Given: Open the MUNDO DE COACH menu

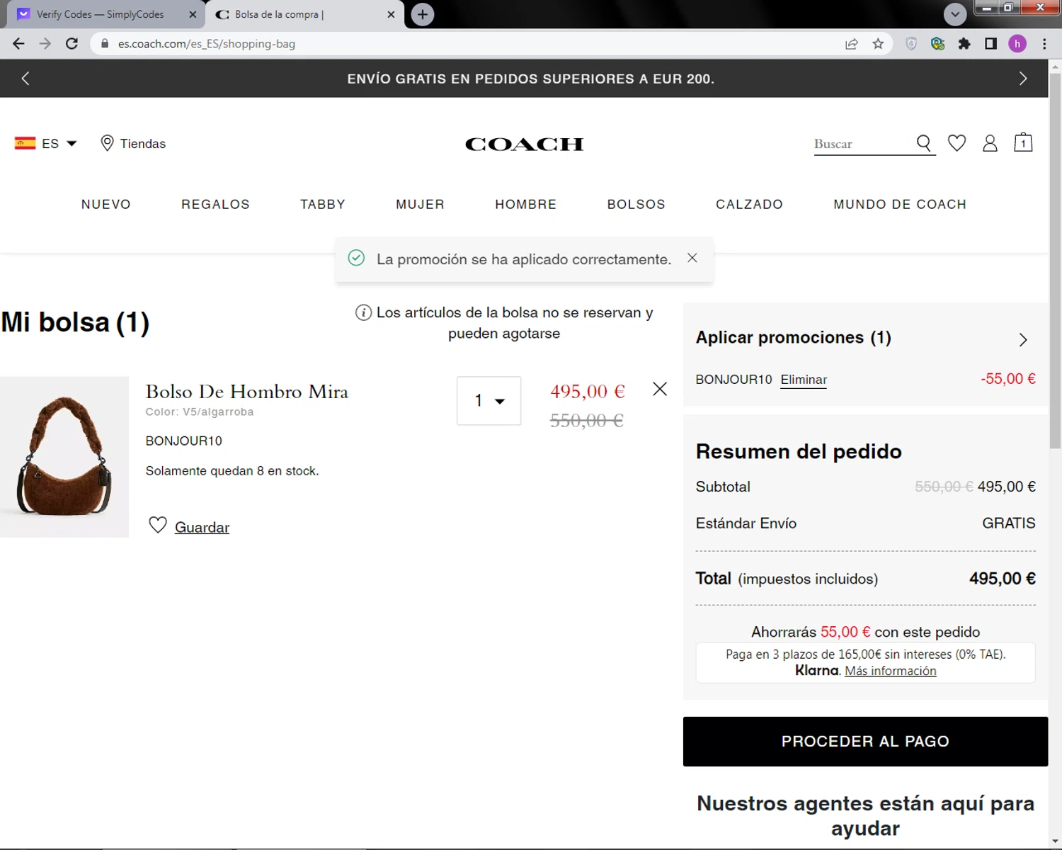Looking at the screenshot, I should [900, 205].
